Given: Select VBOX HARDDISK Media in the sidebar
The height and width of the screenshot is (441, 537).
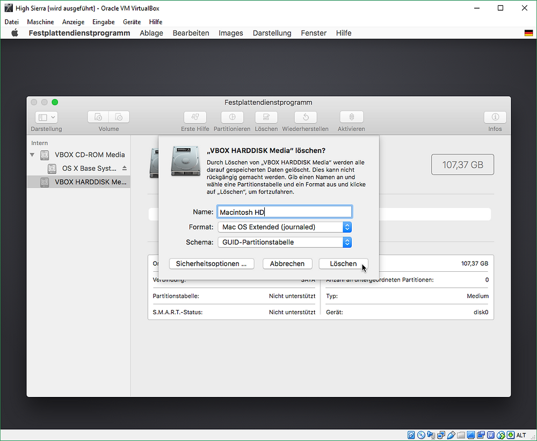Looking at the screenshot, I should [78, 182].
